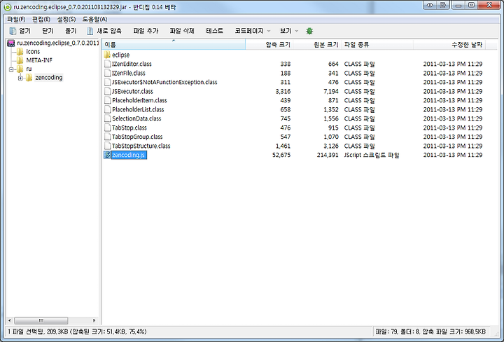Sort by Name (이름) column header
Screen dimensions: 504x342
(174, 45)
